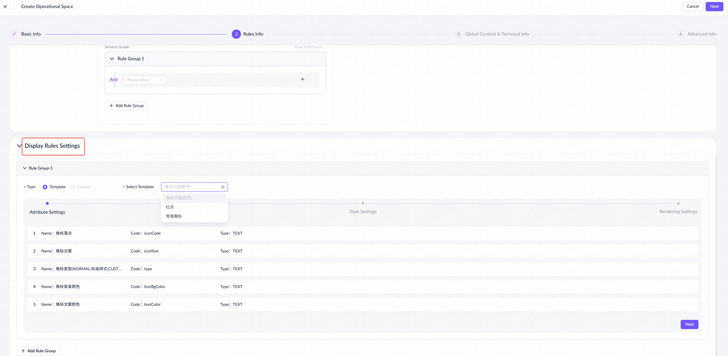The image size is (728, 356).
Task: Collapse Rule Group 1 chevron
Action: [112, 59]
